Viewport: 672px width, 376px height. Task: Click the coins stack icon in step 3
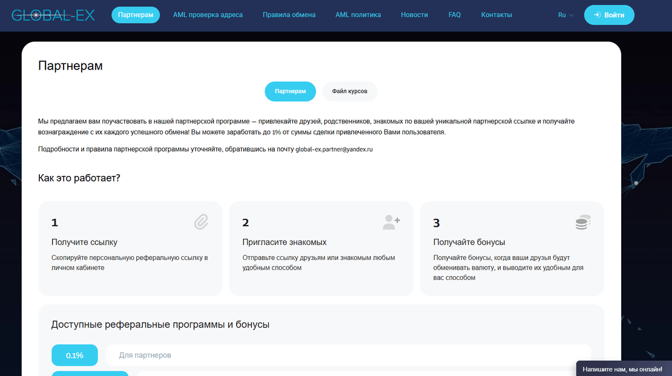point(582,223)
